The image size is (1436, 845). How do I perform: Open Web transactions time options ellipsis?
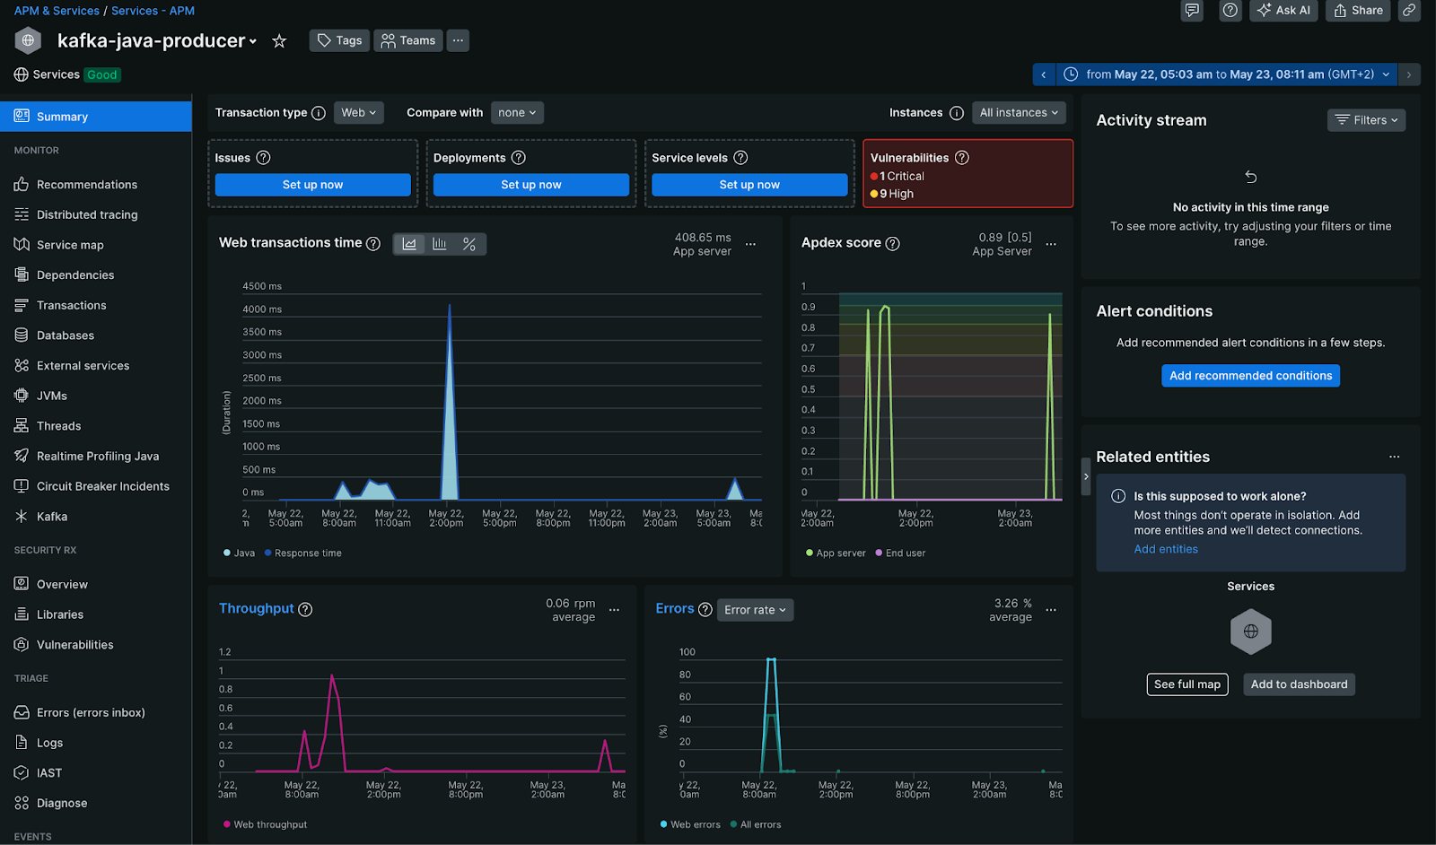coord(751,244)
